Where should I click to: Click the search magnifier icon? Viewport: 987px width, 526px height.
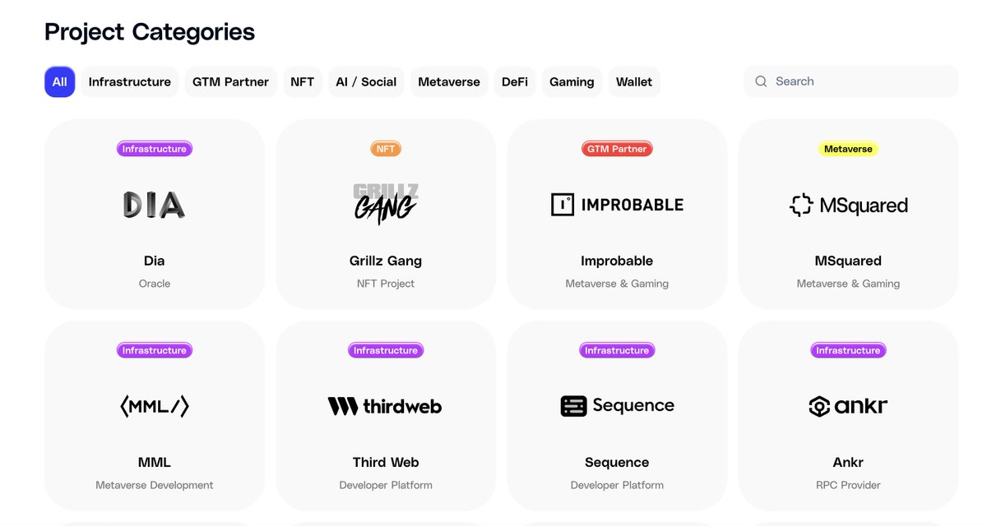tap(761, 81)
